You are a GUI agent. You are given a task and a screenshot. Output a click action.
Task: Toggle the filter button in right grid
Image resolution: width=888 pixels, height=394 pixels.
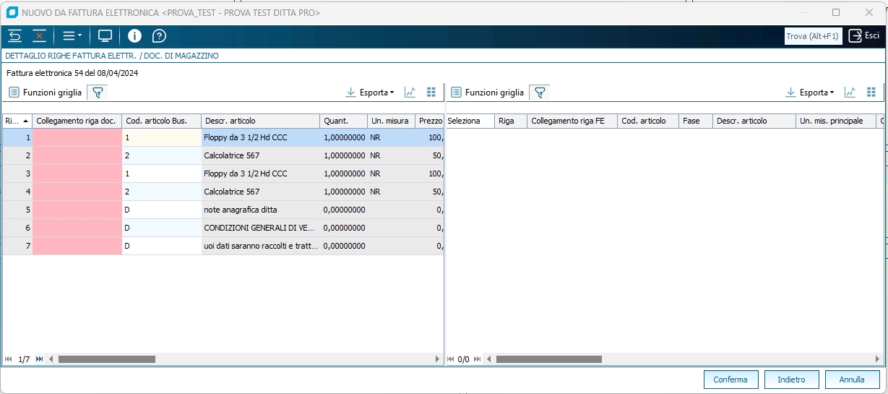[x=540, y=93]
